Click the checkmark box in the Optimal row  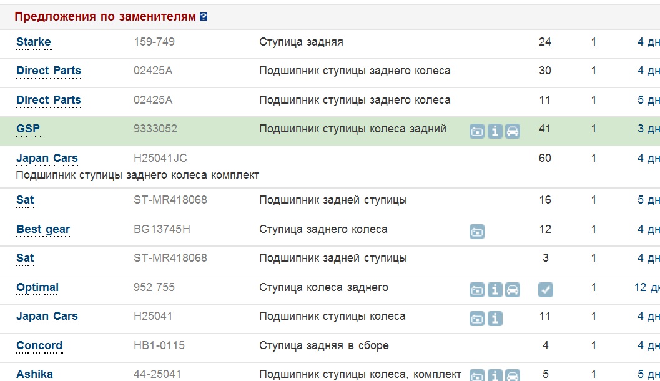[546, 290]
